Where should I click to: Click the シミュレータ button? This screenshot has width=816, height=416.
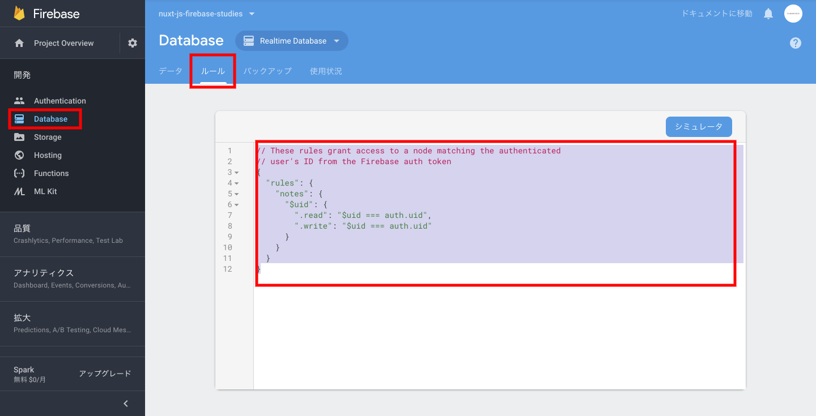click(699, 127)
